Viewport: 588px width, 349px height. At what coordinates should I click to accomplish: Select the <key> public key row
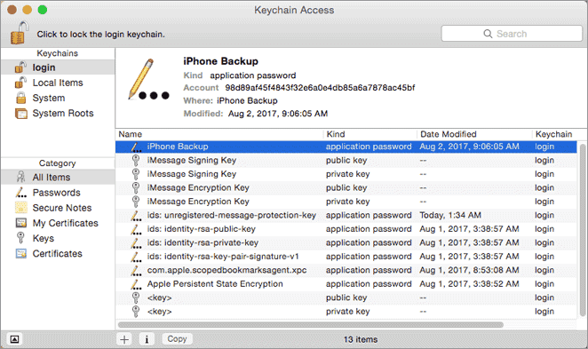[x=346, y=297]
